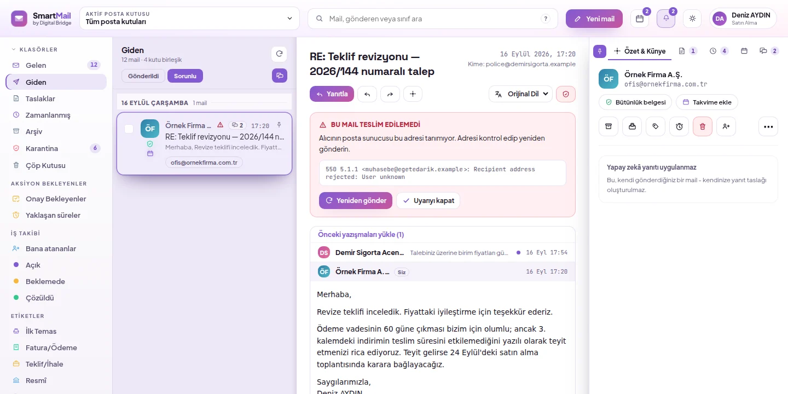
Task: Refresh the Giden mail list
Action: click(279, 54)
